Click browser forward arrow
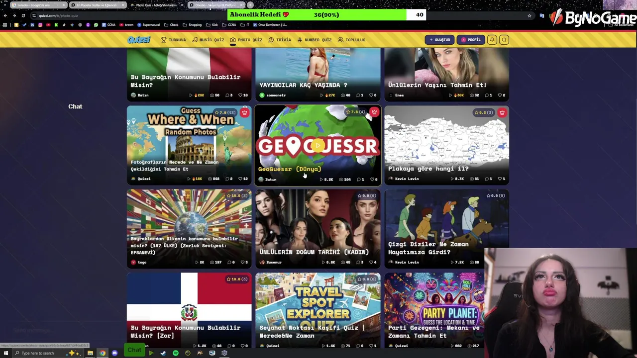 coord(14,15)
